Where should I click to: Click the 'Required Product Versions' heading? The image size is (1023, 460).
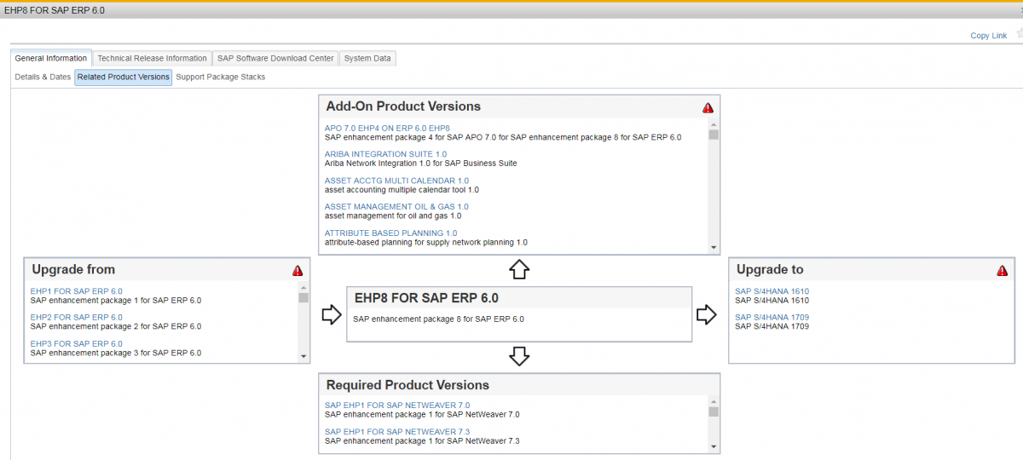point(407,385)
